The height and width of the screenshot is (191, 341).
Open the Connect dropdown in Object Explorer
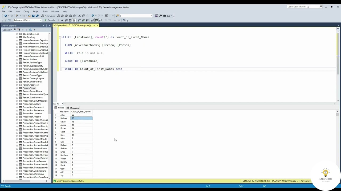(7, 30)
